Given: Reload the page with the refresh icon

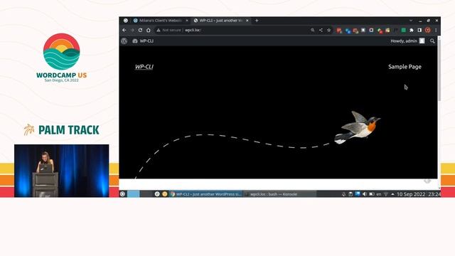Looking at the screenshot, I should click(141, 30).
